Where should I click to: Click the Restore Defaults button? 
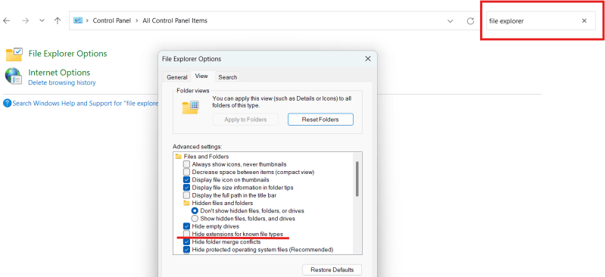tap(332, 269)
